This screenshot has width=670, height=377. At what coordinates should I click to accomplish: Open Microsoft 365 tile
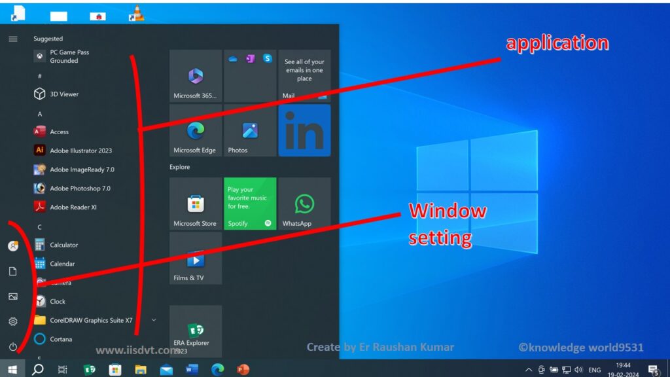tap(195, 76)
